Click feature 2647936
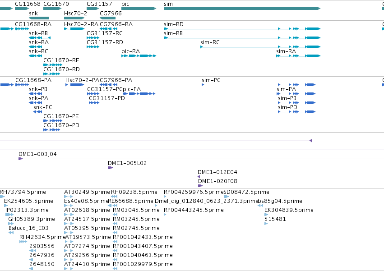Image resolution: width=384 pixels, height=271 pixels. point(31,260)
